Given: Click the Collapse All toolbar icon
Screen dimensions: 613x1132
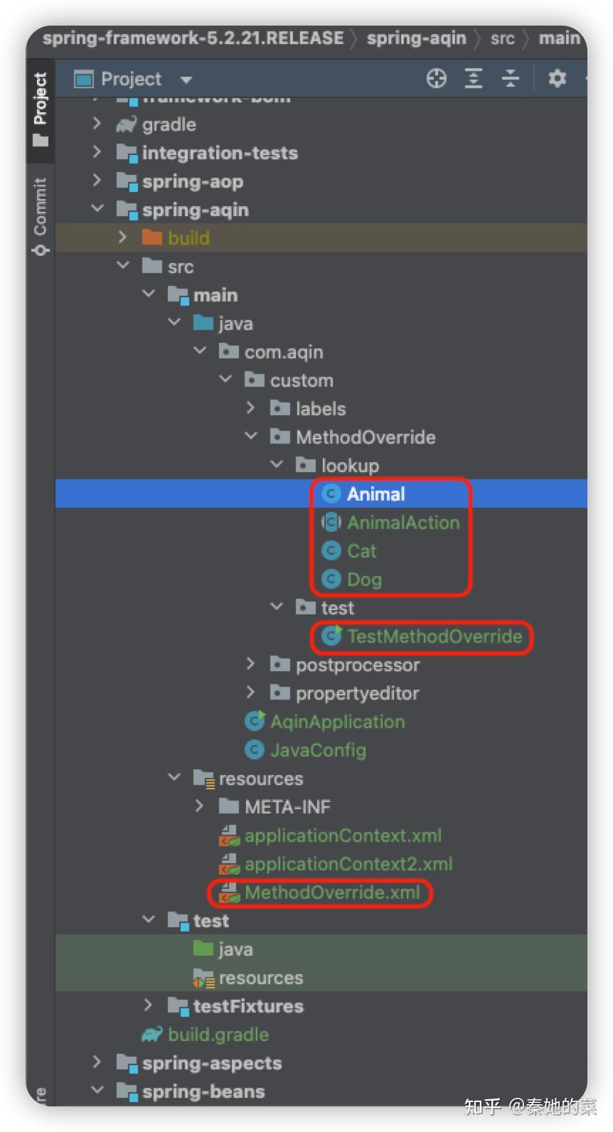Looking at the screenshot, I should pyautogui.click(x=511, y=78).
